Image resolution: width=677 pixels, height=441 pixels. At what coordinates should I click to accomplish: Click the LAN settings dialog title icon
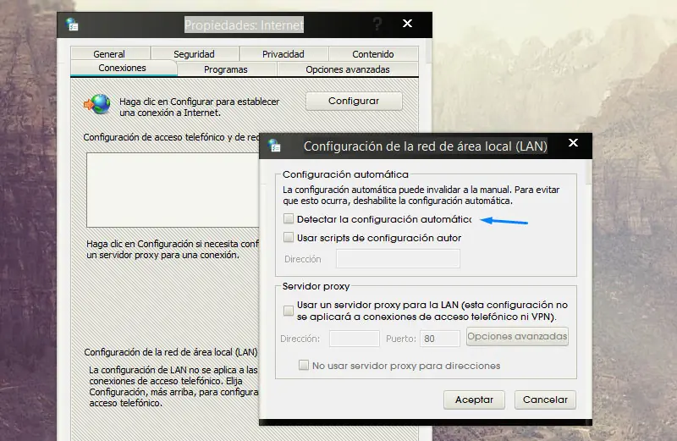click(274, 146)
